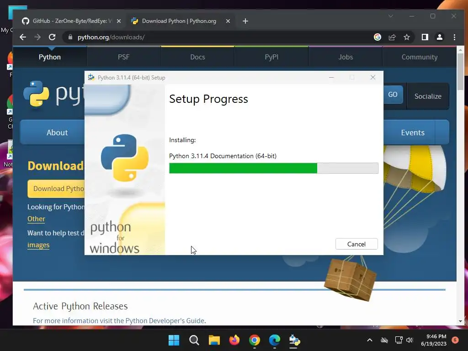This screenshot has width=468, height=351.
Task: Reload the python.org page
Action: pyautogui.click(x=52, y=37)
